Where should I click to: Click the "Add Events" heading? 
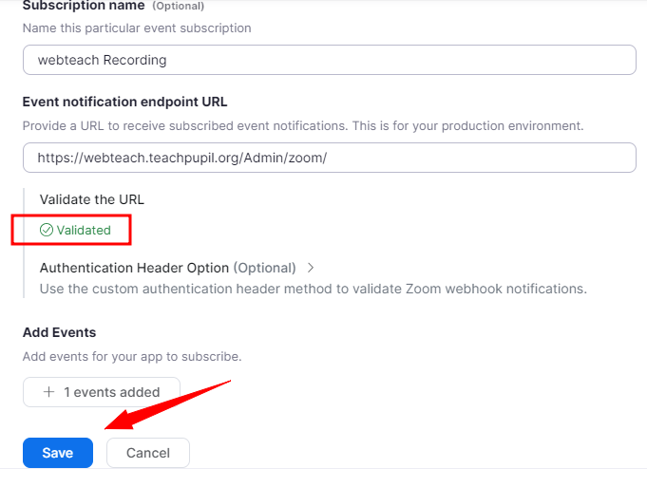[x=59, y=332]
